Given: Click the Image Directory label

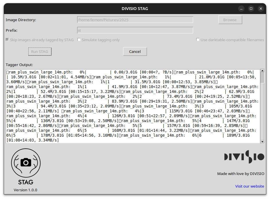Looking at the screenshot, I should 21,20.
